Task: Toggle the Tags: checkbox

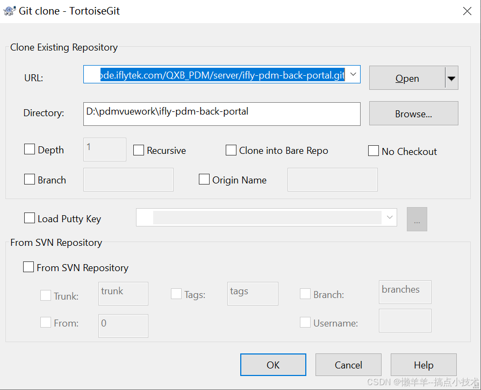Action: [176, 294]
